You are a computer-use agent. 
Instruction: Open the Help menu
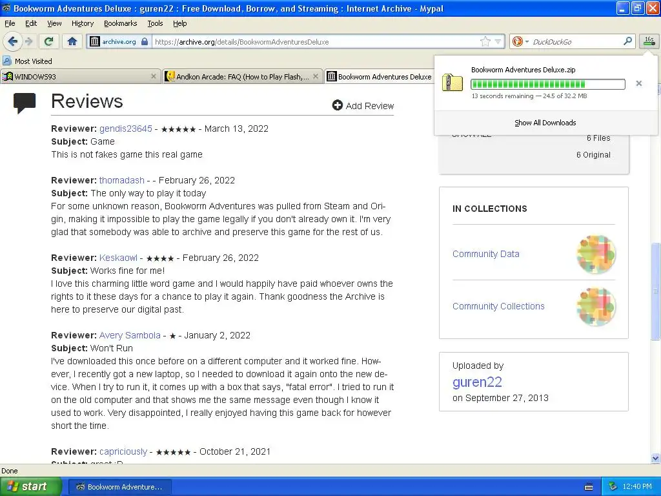click(x=179, y=23)
